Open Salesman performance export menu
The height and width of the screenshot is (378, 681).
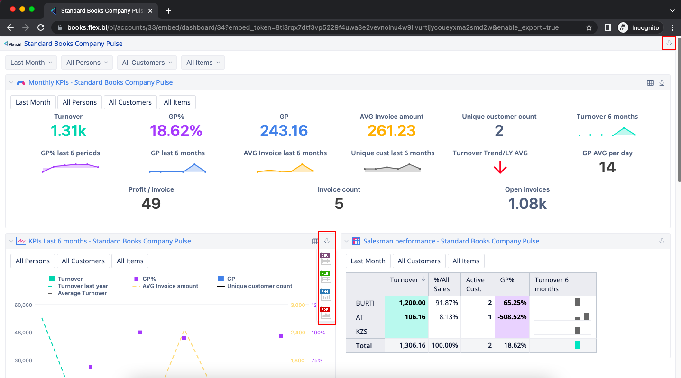point(662,242)
